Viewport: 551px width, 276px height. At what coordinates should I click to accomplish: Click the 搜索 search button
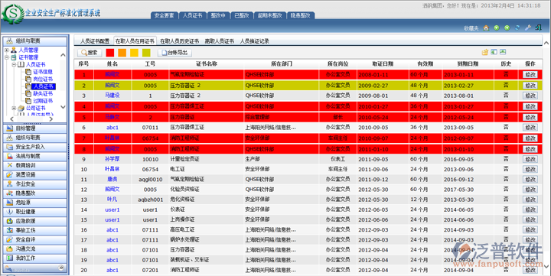coord(90,53)
